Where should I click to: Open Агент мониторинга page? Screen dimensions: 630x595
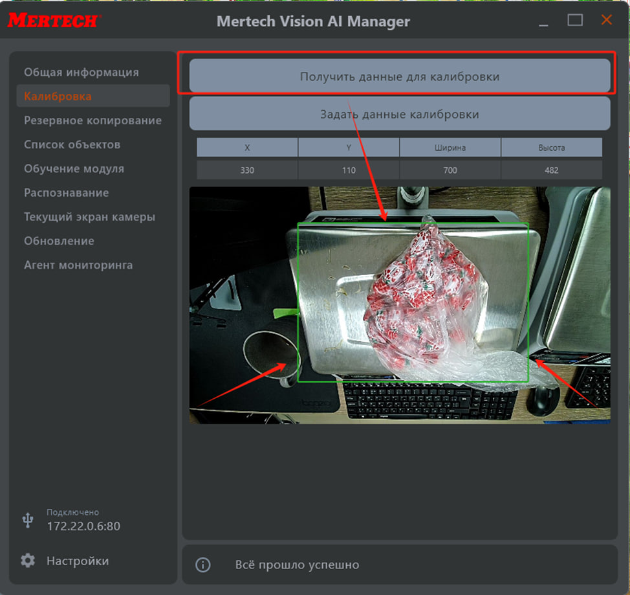[78, 265]
